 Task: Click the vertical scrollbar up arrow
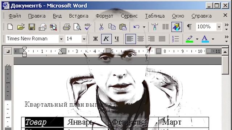point(225,52)
